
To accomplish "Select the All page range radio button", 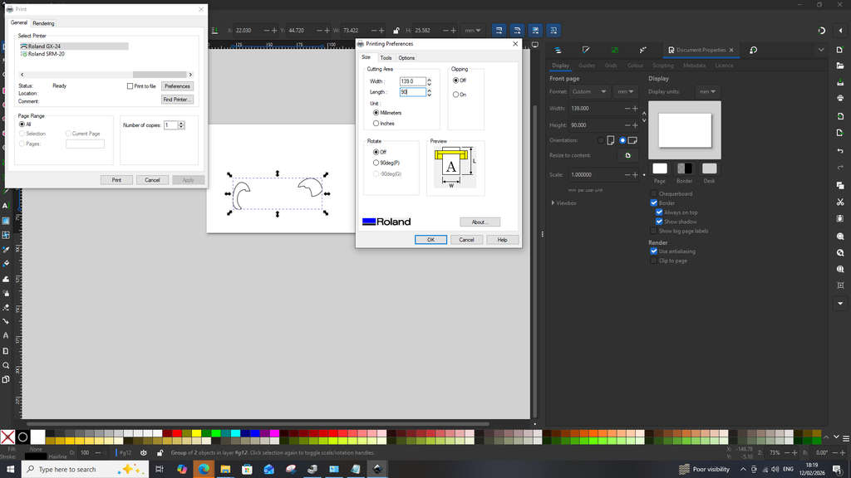I will (x=22, y=124).
